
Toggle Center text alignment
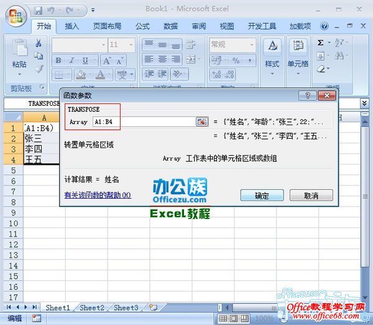[x=162, y=59]
